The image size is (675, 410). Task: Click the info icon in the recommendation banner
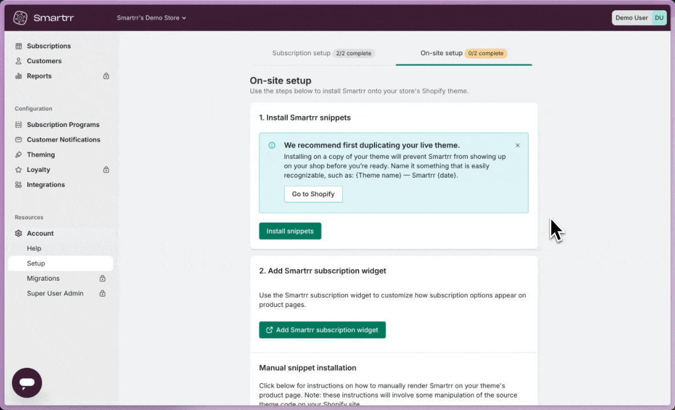point(271,145)
